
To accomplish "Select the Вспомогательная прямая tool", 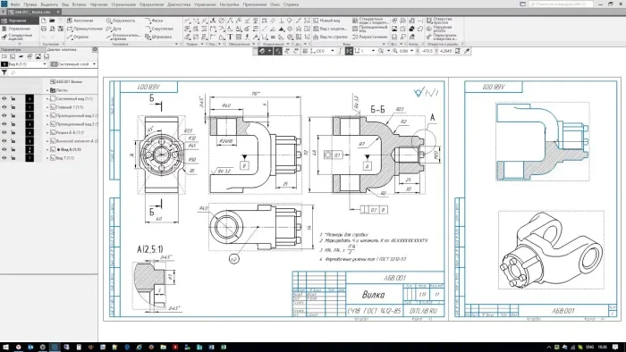I will [123, 37].
